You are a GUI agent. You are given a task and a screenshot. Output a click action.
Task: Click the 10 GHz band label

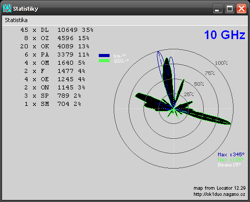coord(225,35)
